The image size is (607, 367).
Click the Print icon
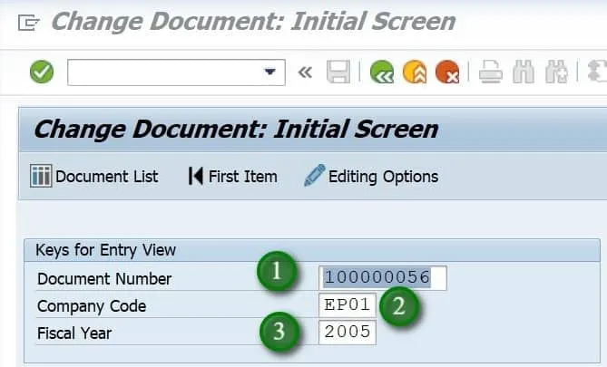[x=491, y=72]
